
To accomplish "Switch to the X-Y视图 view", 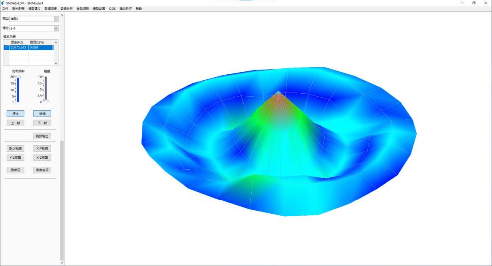I will pyautogui.click(x=42, y=149).
